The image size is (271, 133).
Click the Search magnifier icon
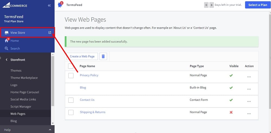(x=7, y=48)
